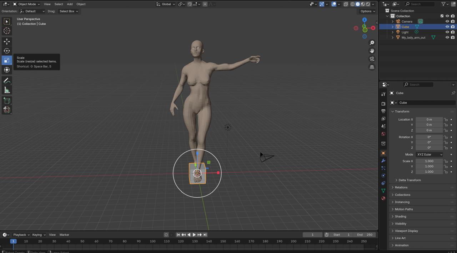
Task: Uncheck Collection exclude from view layer checkbox
Action: coord(442,16)
